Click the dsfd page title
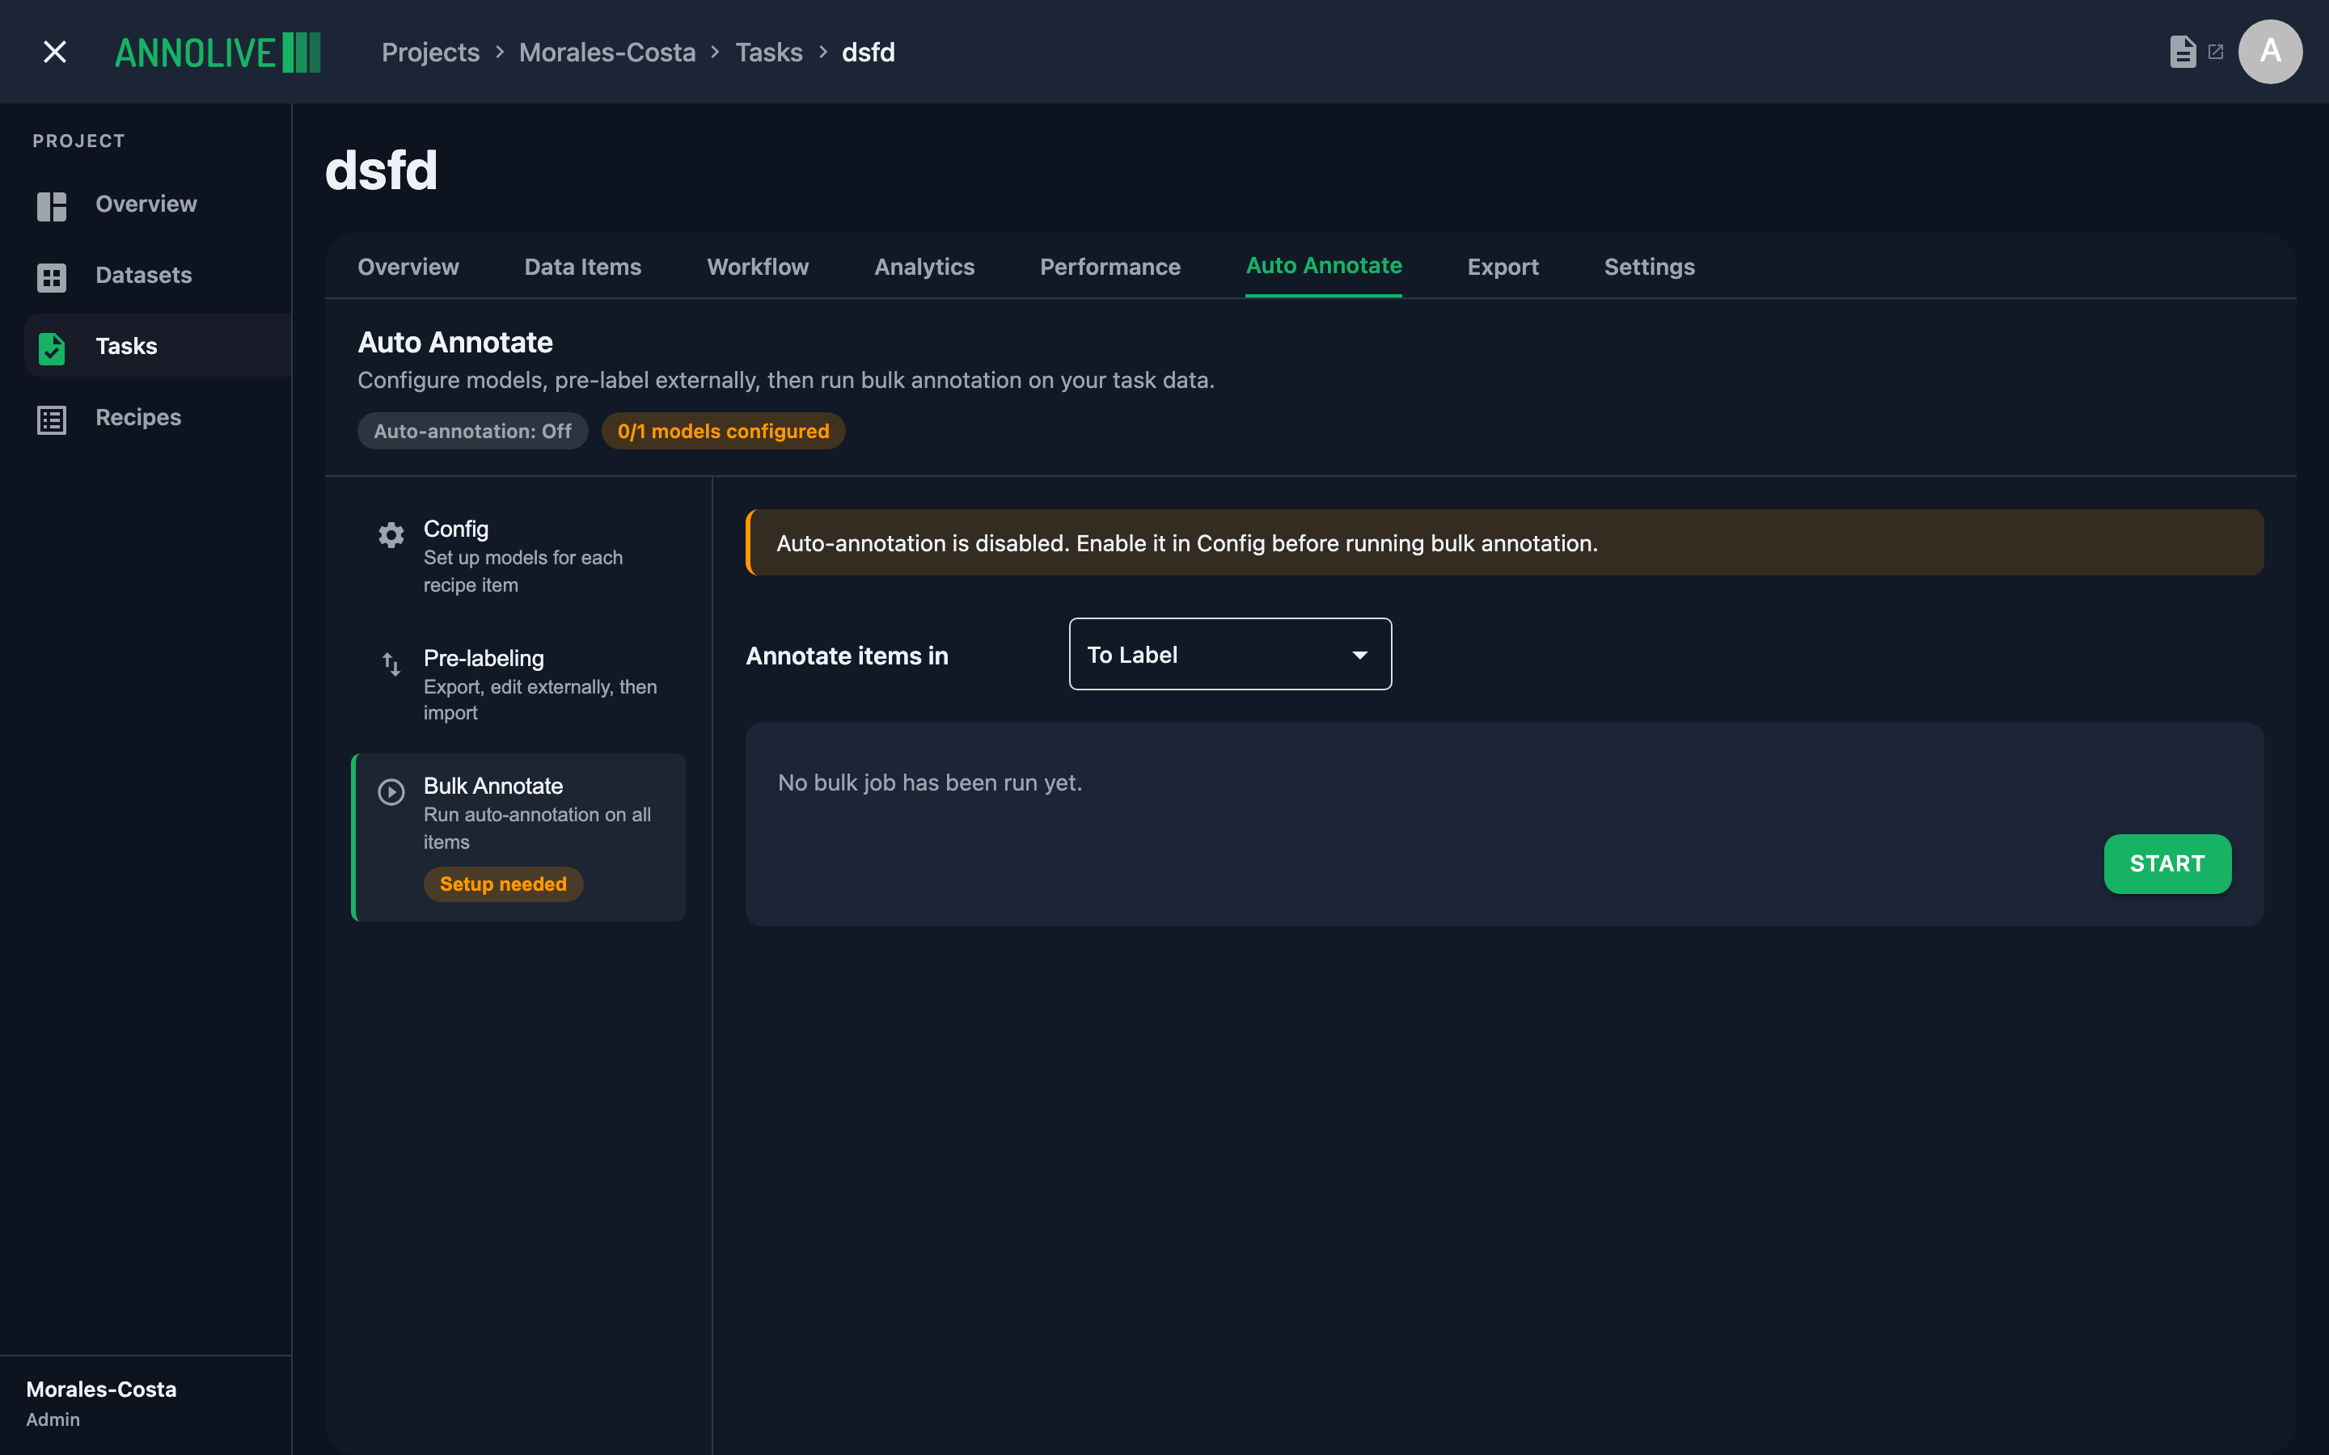 point(381,171)
